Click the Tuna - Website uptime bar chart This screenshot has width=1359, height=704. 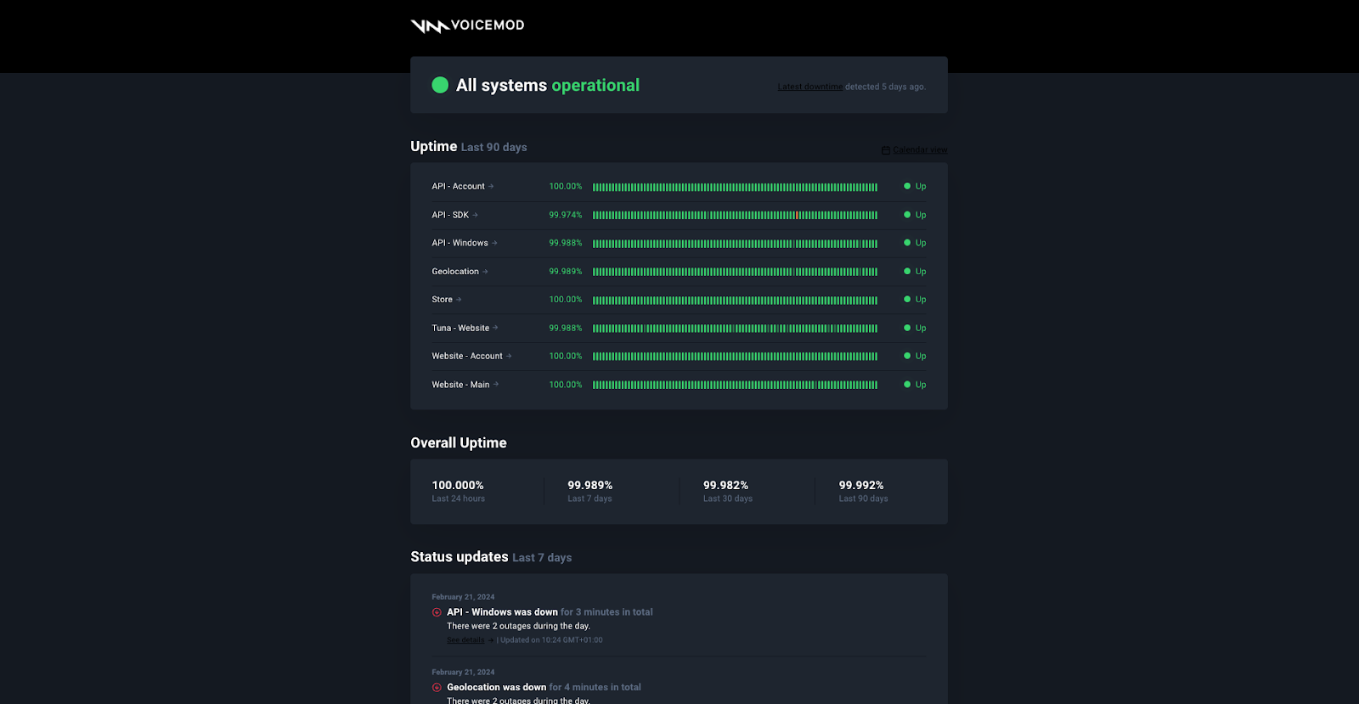[x=735, y=328]
